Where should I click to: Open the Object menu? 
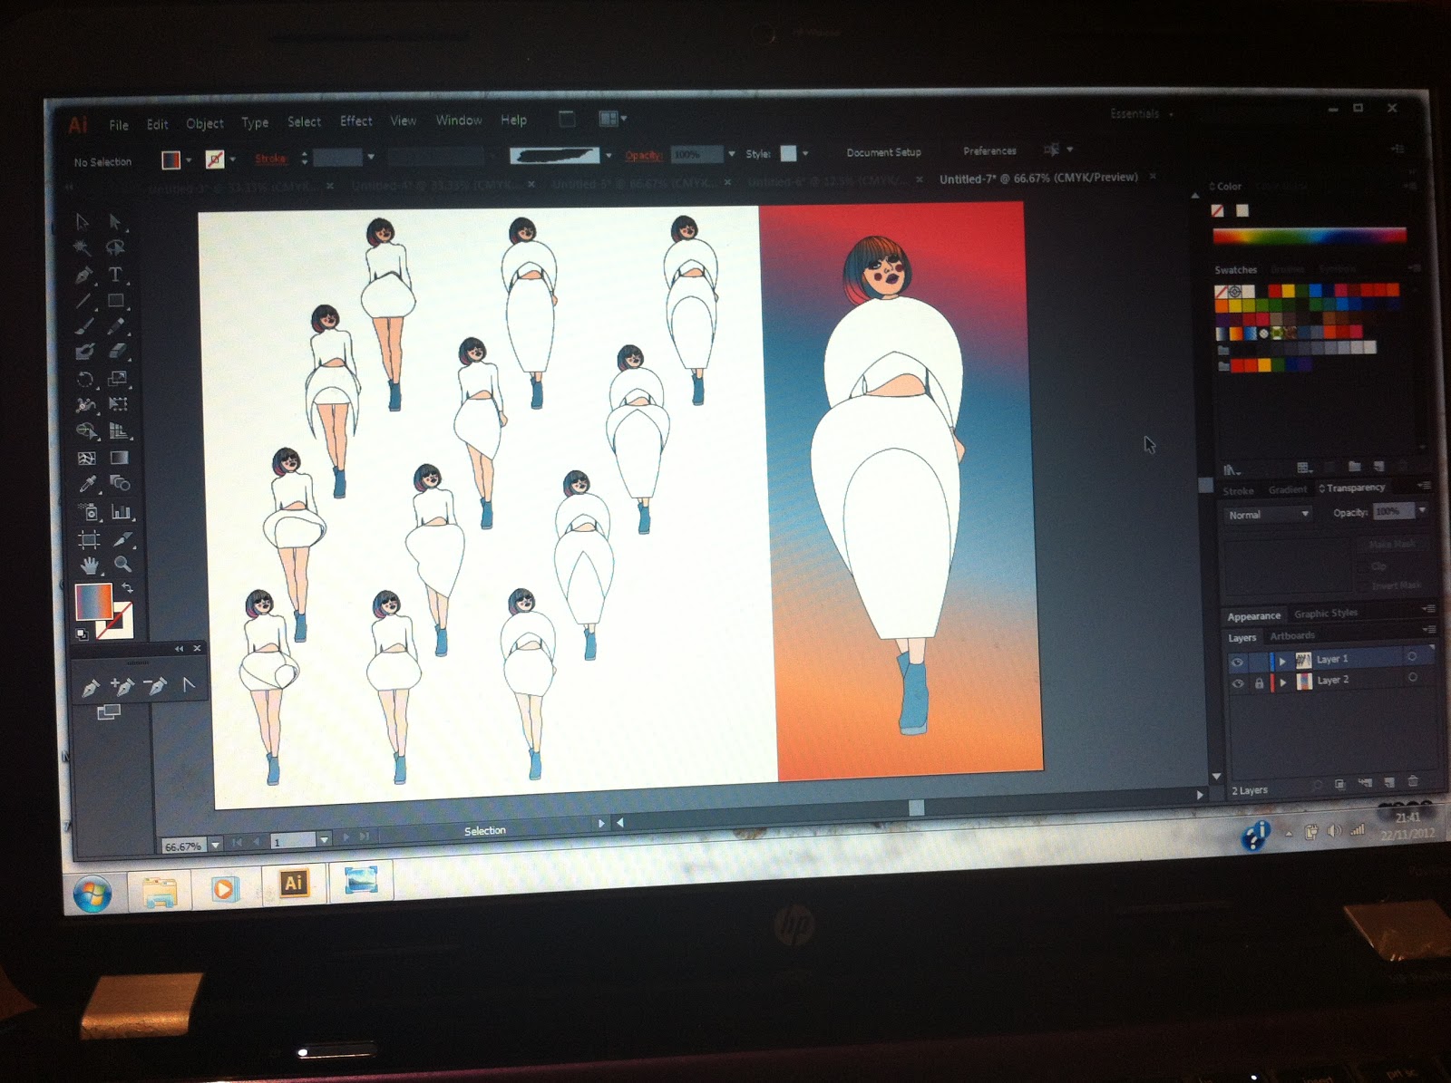(x=205, y=123)
